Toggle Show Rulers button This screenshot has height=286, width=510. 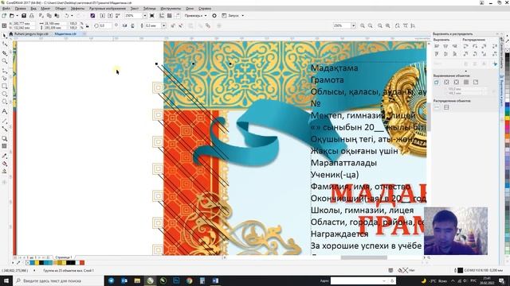162,16
